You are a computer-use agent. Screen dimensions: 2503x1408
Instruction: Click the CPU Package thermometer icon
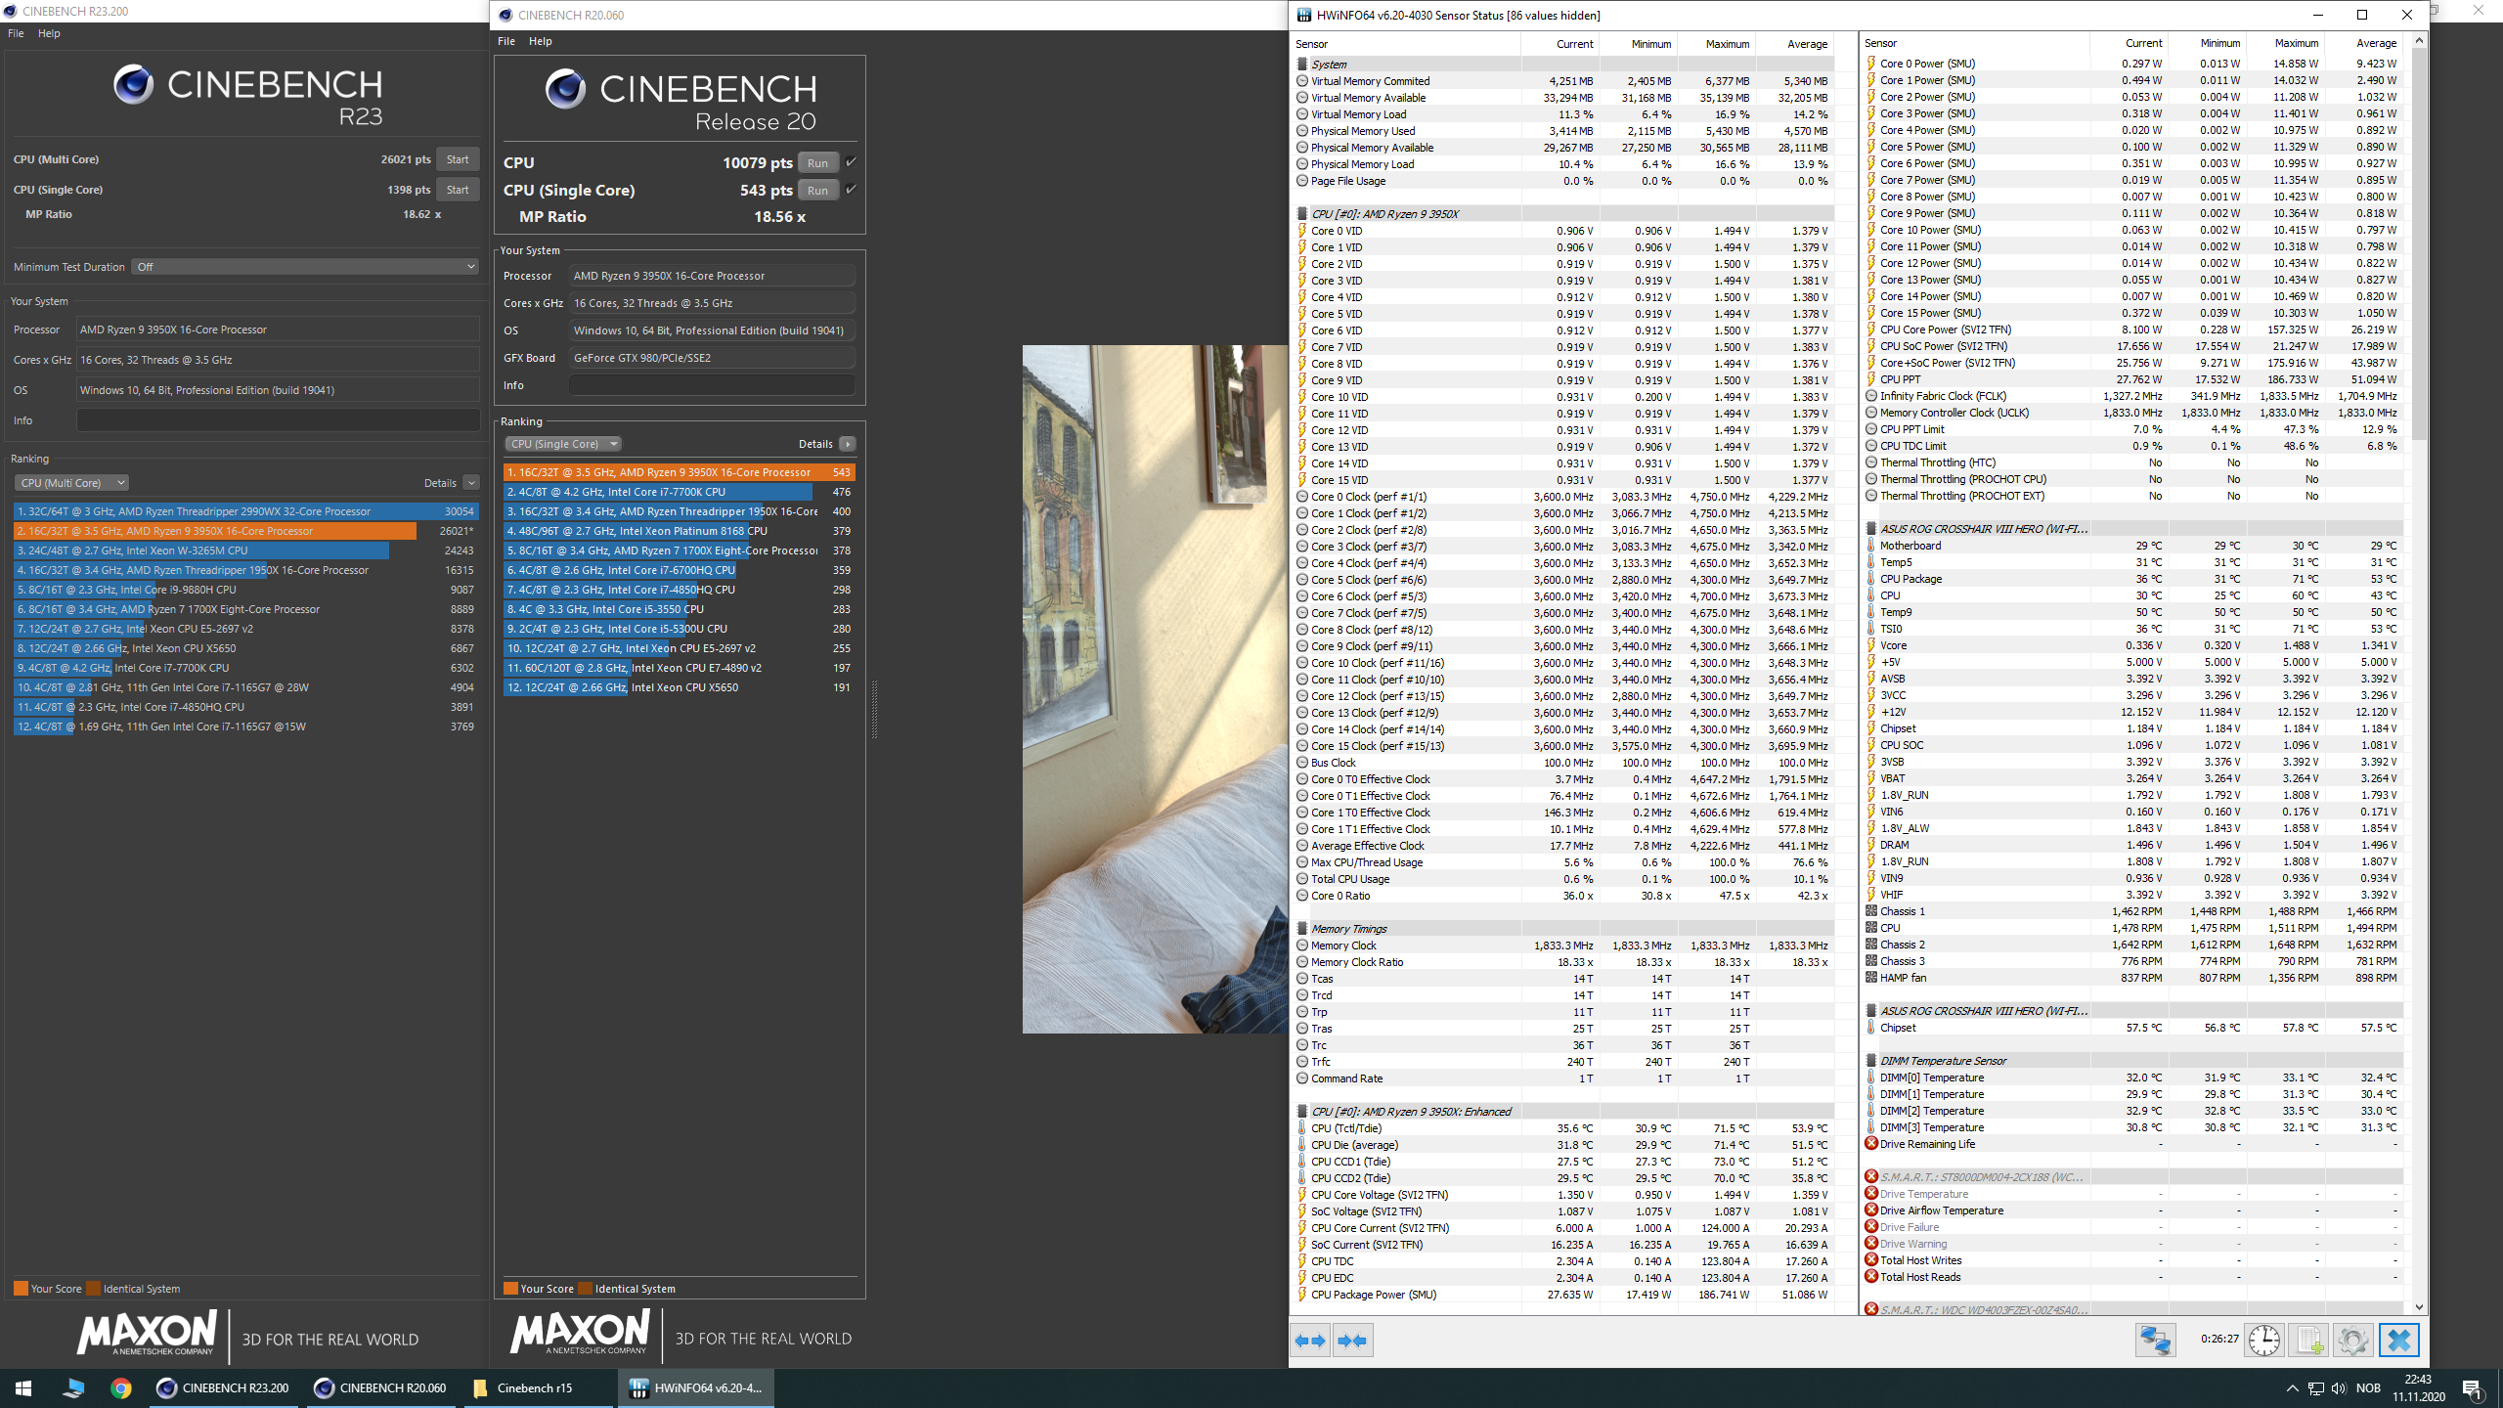click(x=1871, y=579)
